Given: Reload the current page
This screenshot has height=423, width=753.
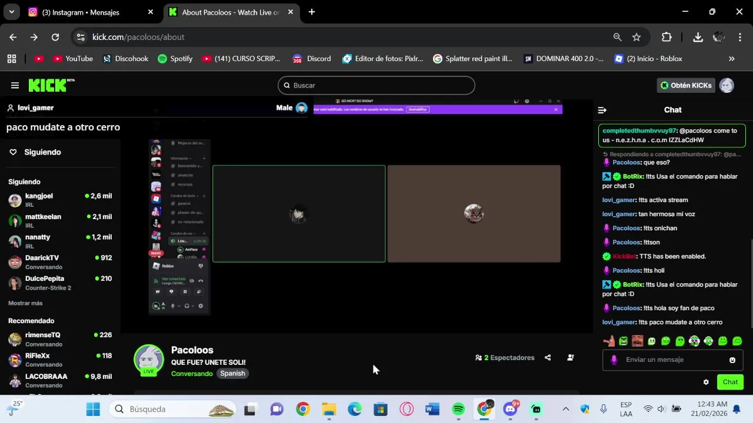Looking at the screenshot, I should [x=55, y=37].
